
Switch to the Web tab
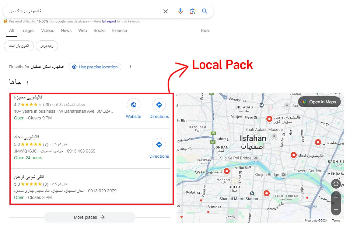coord(82,30)
